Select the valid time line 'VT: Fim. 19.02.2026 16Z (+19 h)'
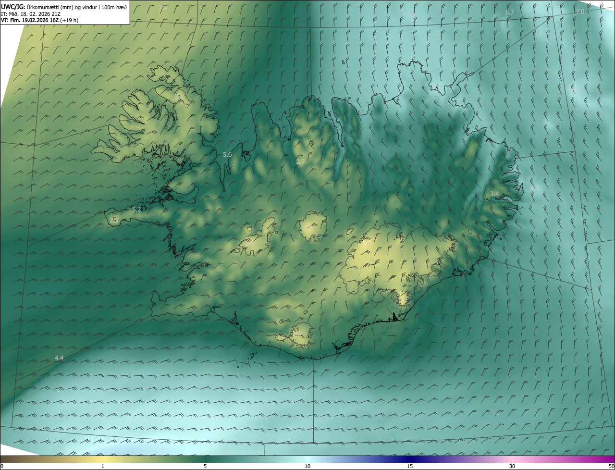 40,20
